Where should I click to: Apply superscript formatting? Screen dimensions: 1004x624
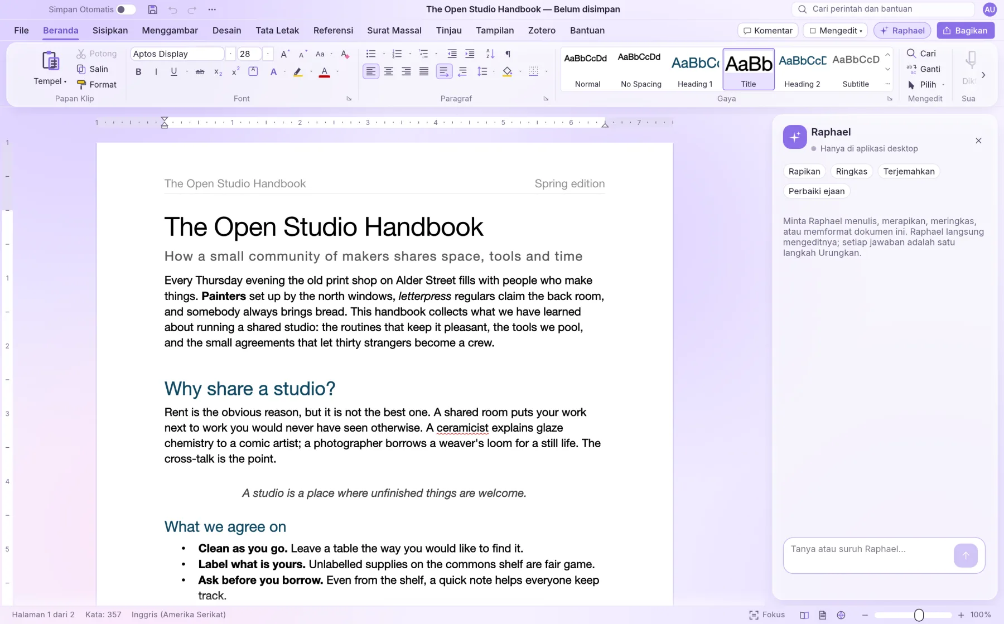tap(235, 72)
